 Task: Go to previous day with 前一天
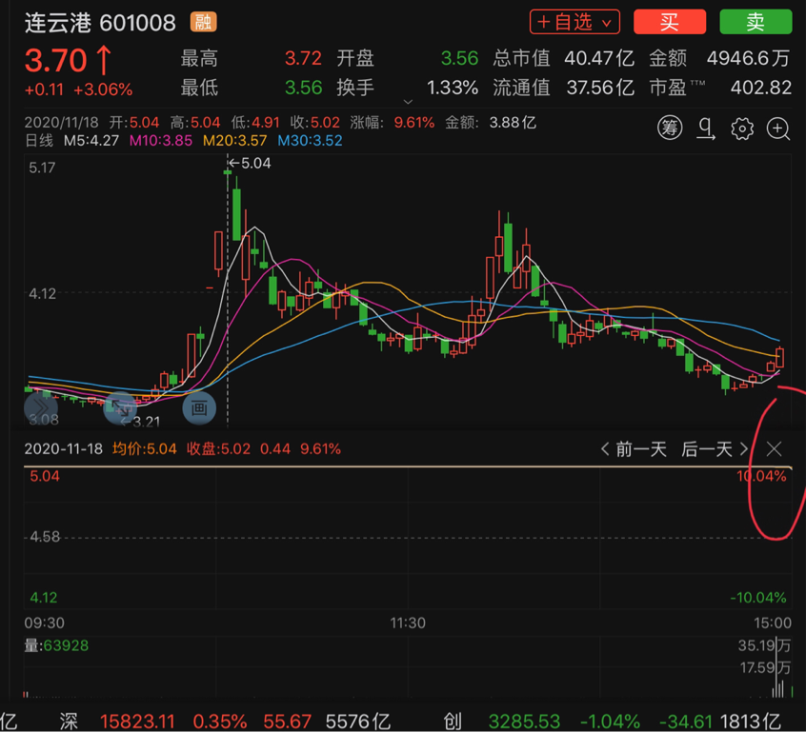pos(633,449)
